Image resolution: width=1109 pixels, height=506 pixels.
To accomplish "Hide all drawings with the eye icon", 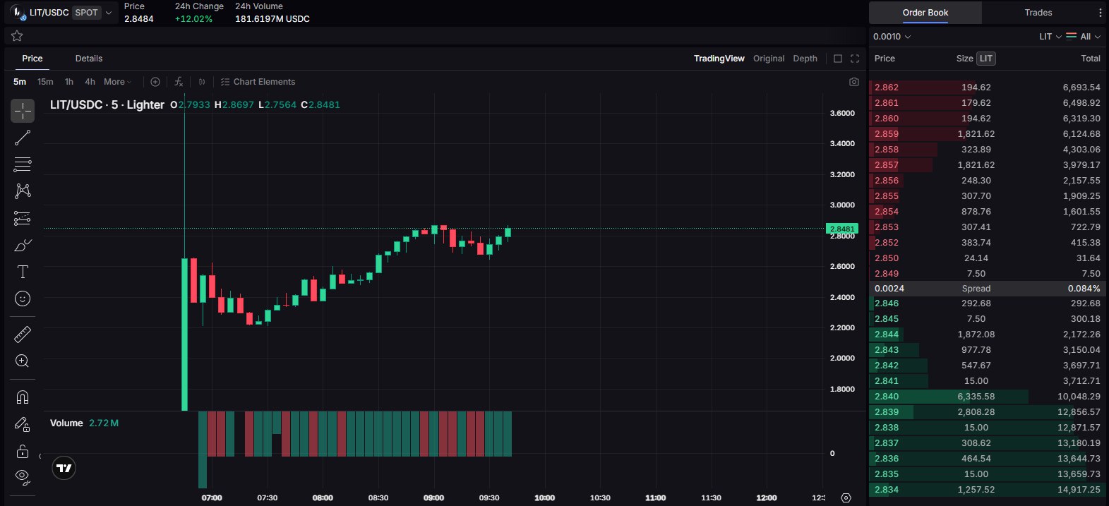I will [23, 477].
